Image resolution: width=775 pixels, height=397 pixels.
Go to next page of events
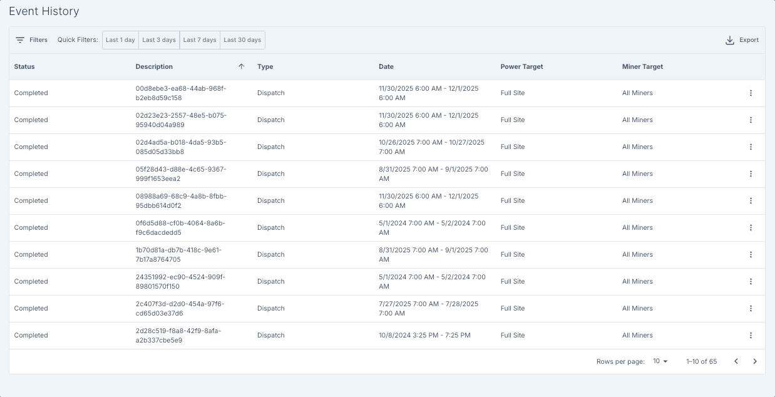point(755,361)
